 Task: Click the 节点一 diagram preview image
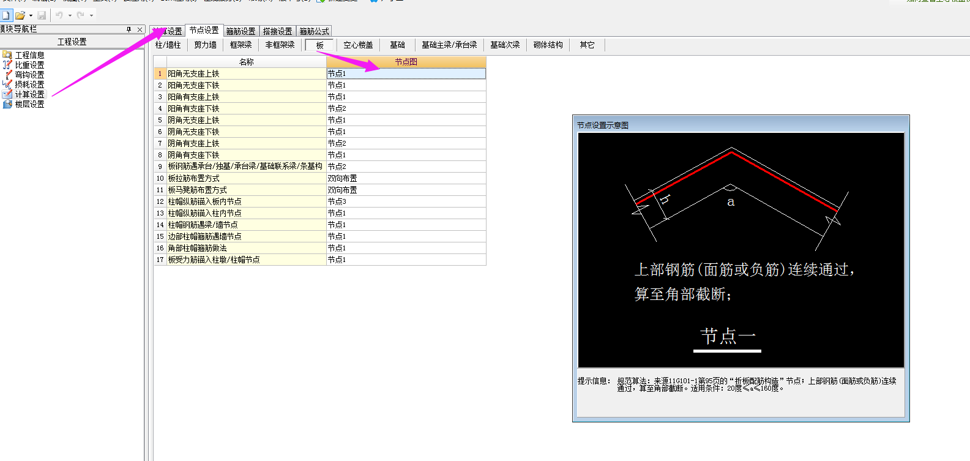tap(741, 250)
